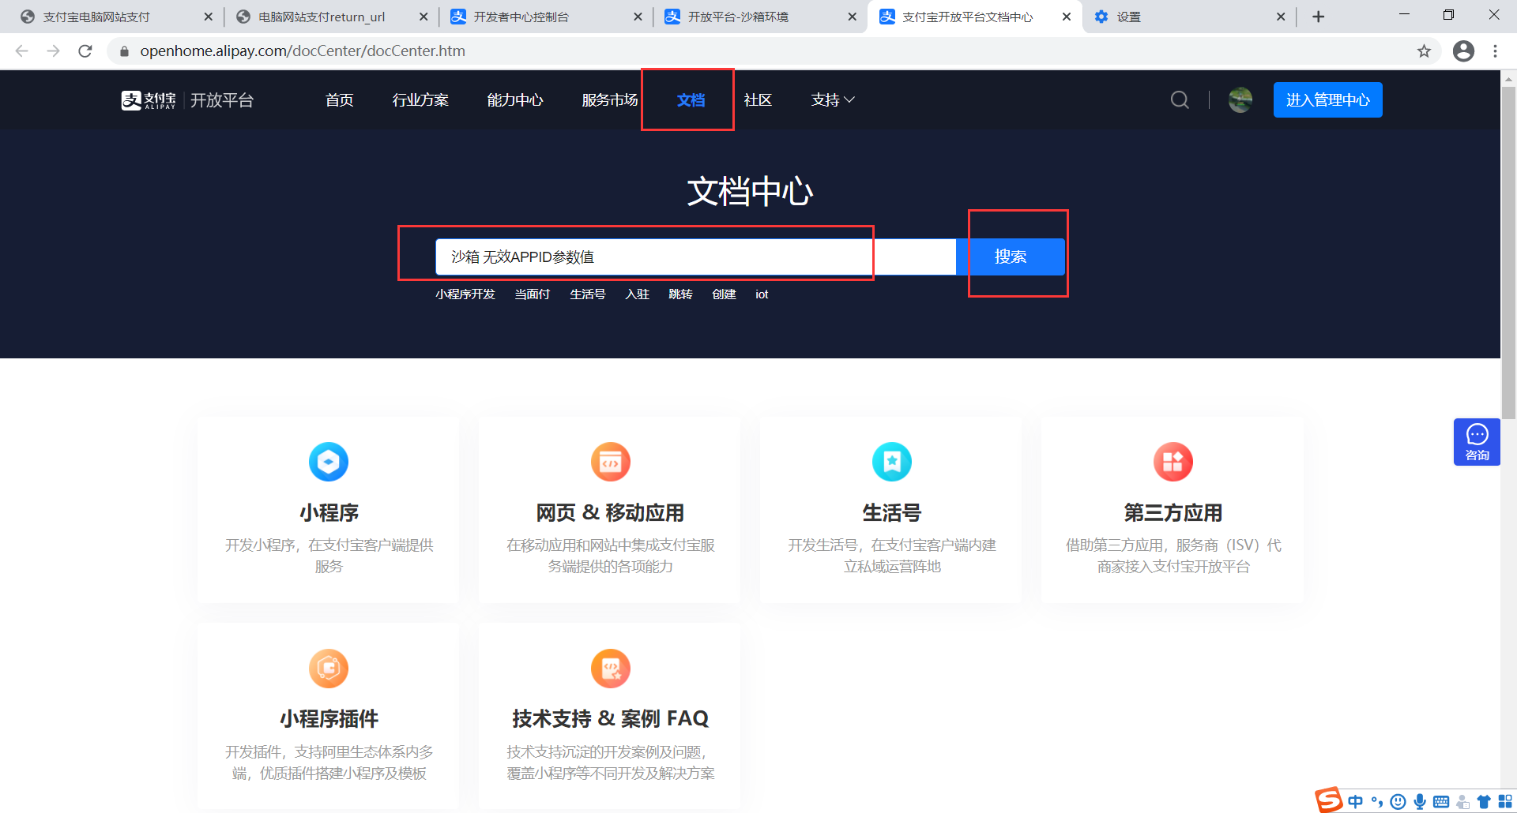Open Sogou soft keyboard icon
The height and width of the screenshot is (813, 1517).
coord(1441,802)
